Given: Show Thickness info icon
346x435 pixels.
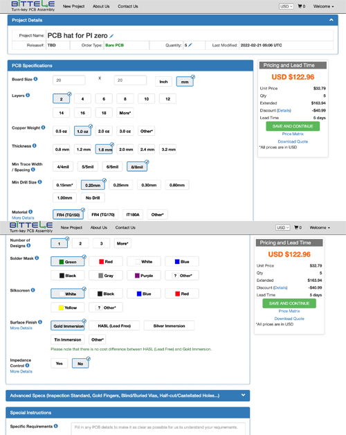Looking at the screenshot, I should (x=35, y=145).
